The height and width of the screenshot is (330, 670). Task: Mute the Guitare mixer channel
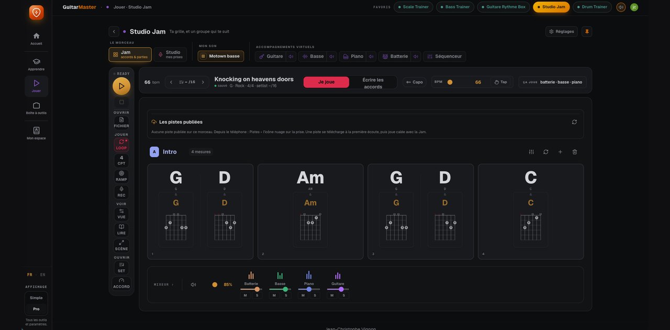[332, 295]
